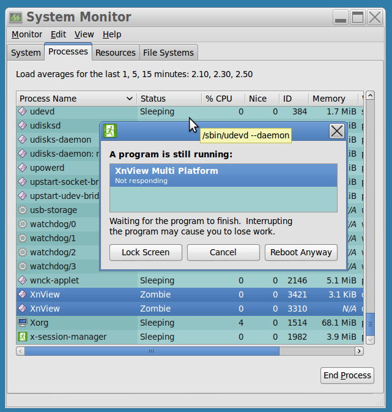Viewport: 392px width, 412px height.
Task: Click the End Process button
Action: point(347,375)
